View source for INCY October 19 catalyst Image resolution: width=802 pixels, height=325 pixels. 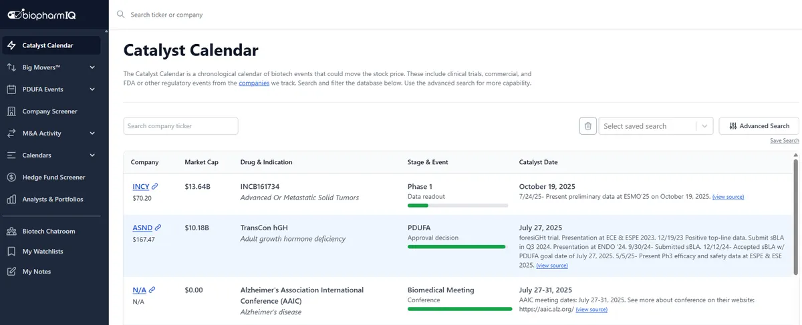point(728,198)
